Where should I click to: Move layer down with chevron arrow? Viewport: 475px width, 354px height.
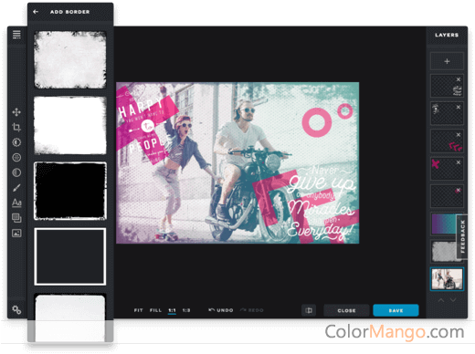click(453, 300)
